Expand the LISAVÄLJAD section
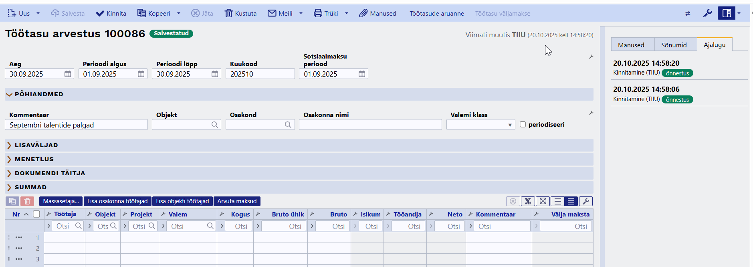Screen dimensions: 753x267 coord(36,145)
